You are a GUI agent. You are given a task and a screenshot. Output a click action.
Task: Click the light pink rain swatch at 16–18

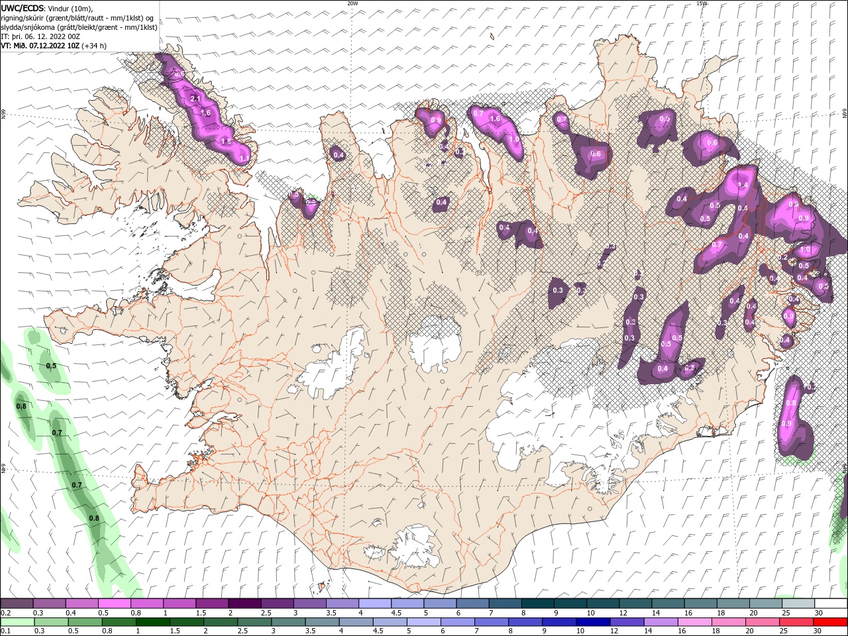(x=693, y=622)
